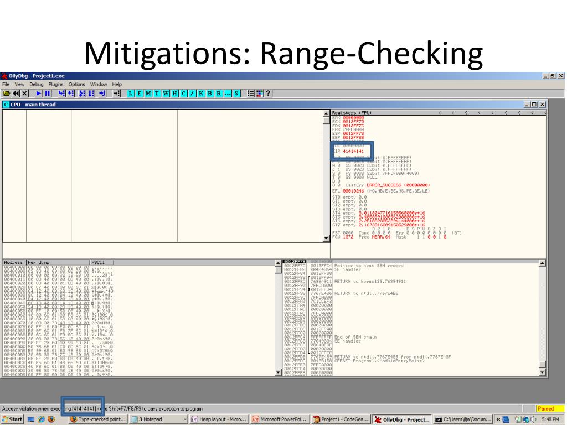The image size is (567, 425).
Task: Open the Handles window (H button)
Action: point(174,93)
